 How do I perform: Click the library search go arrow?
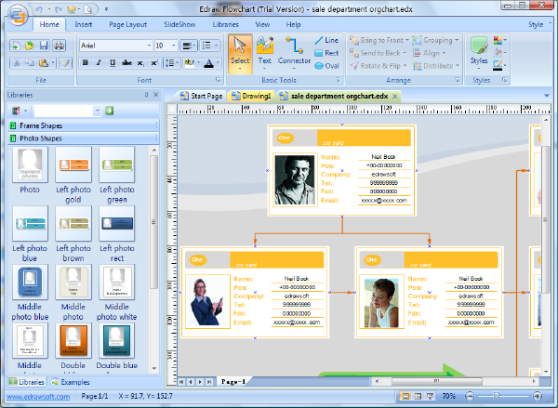click(x=109, y=111)
